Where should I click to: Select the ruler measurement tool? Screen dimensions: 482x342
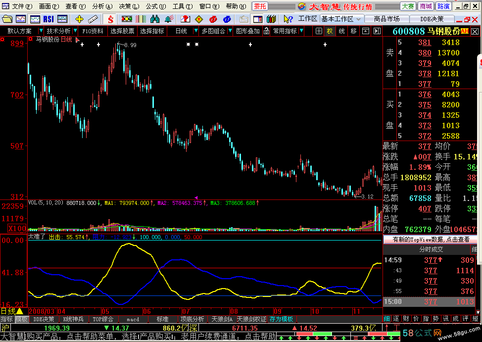pyautogui.click(x=93, y=19)
